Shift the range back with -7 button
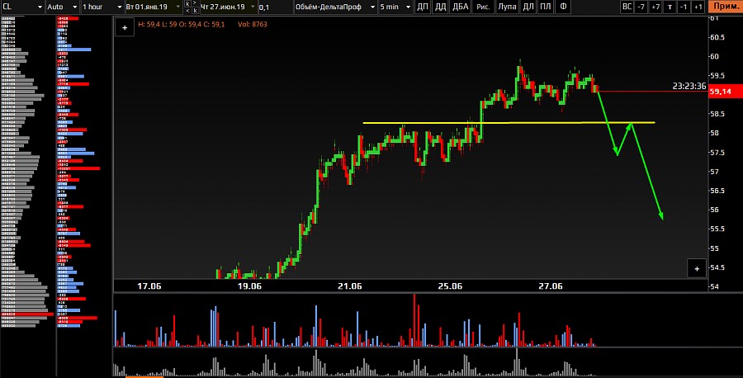743x378 pixels. (641, 7)
